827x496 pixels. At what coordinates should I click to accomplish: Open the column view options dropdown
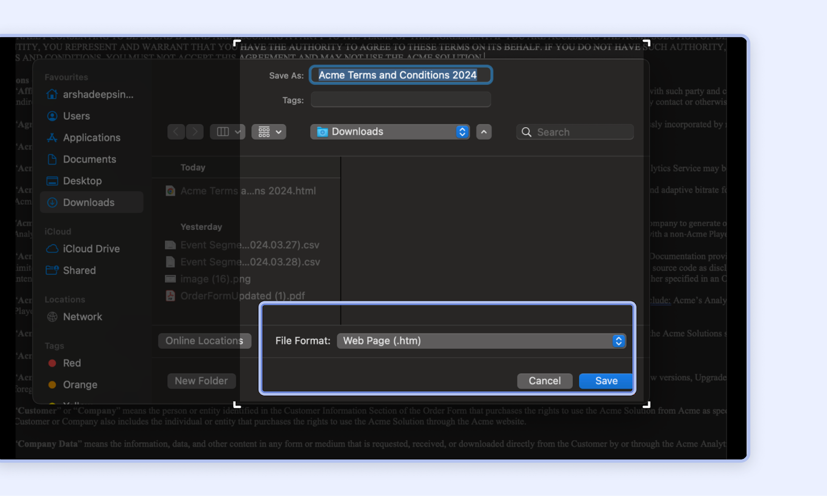coord(227,132)
